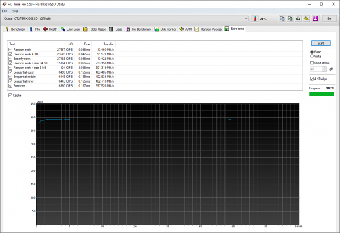Screen dimensions: 340x233
Task: Switch to the Random Access tab
Action: click(x=208, y=29)
